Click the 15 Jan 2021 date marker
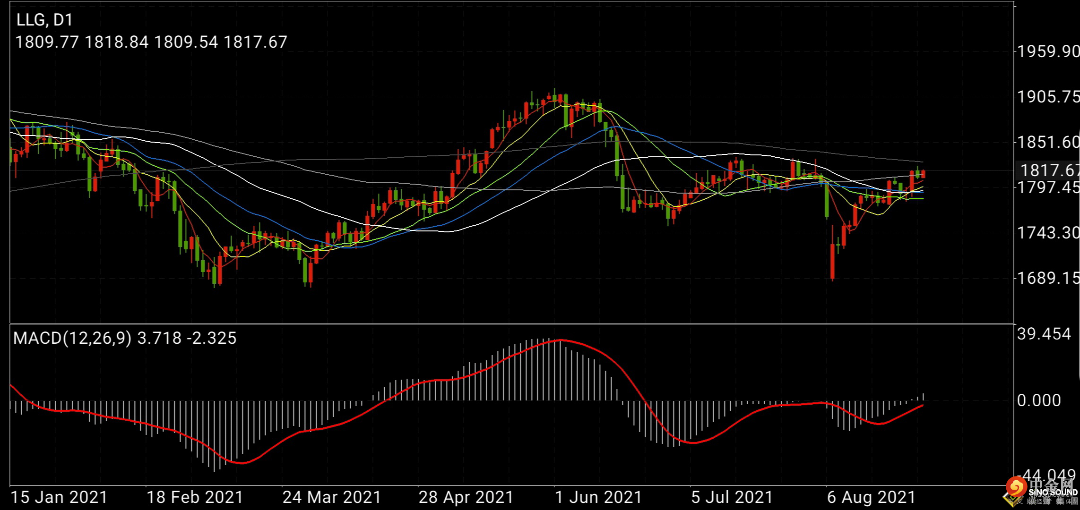 (59, 497)
